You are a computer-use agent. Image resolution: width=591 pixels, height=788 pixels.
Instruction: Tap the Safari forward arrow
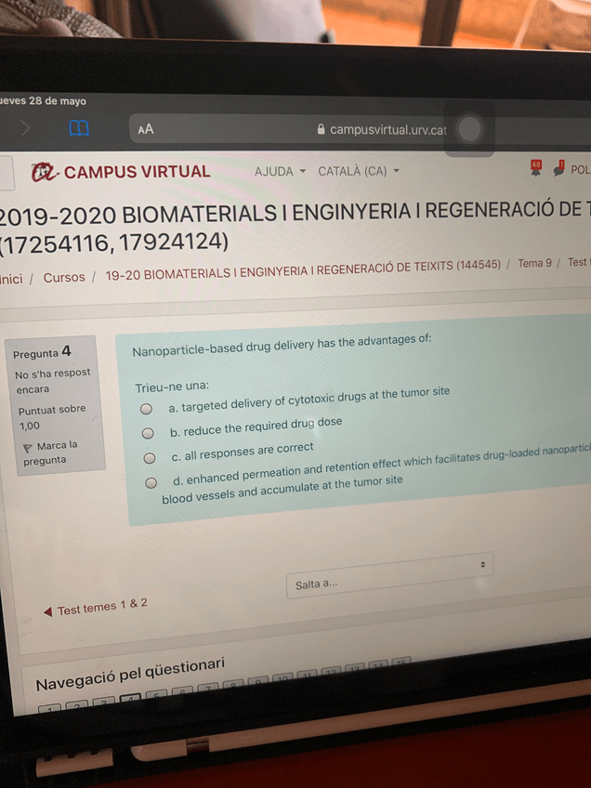coord(24,128)
